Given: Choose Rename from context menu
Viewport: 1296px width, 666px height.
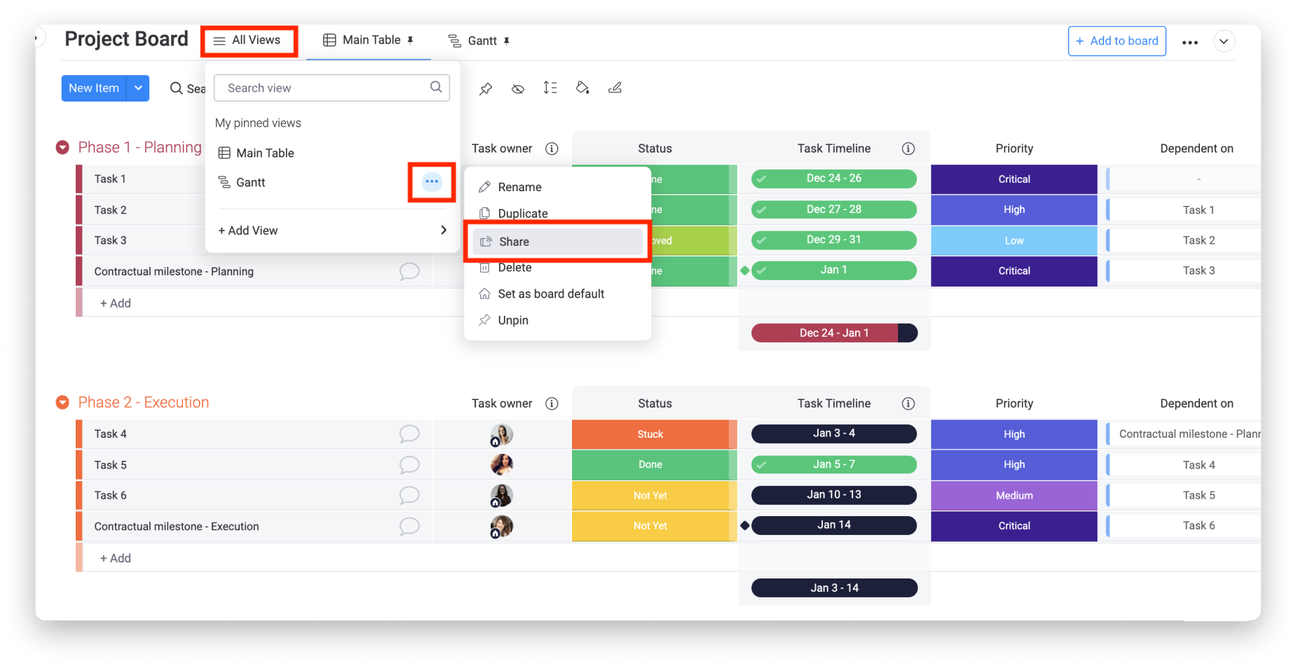Looking at the screenshot, I should pyautogui.click(x=519, y=187).
